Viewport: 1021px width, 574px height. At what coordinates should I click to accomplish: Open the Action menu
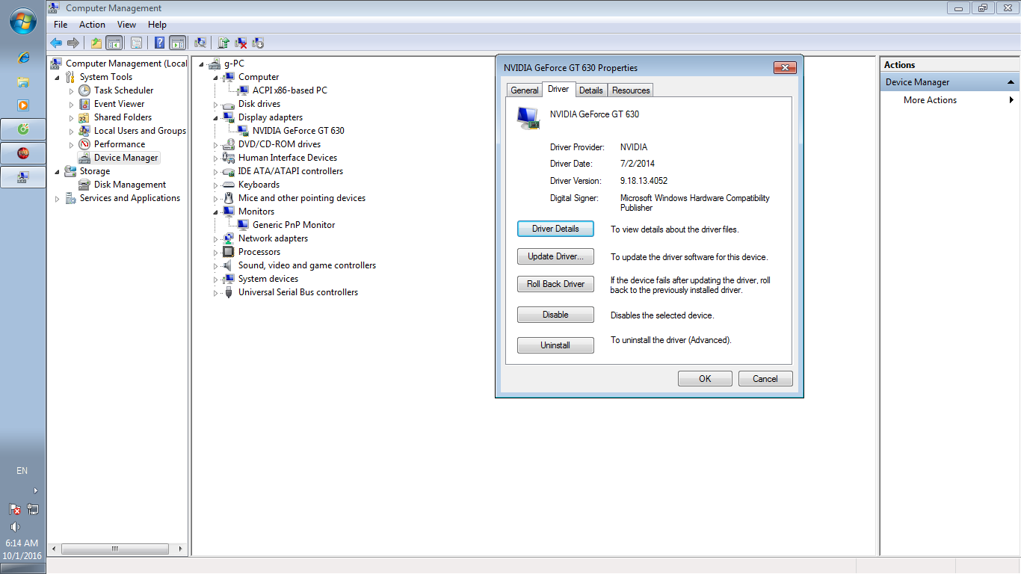(92, 25)
